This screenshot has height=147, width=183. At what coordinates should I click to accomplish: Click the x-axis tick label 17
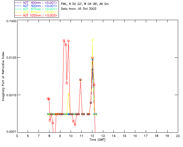146,136
